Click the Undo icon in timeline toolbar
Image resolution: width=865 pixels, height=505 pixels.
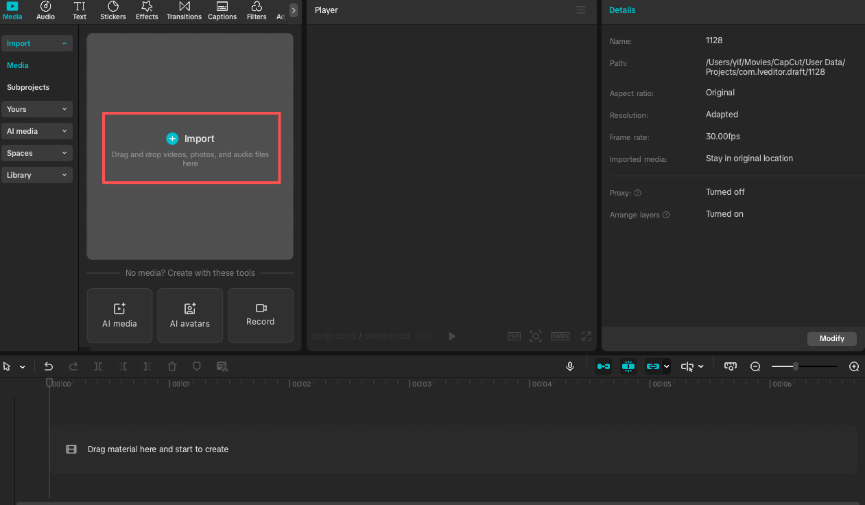tap(49, 366)
